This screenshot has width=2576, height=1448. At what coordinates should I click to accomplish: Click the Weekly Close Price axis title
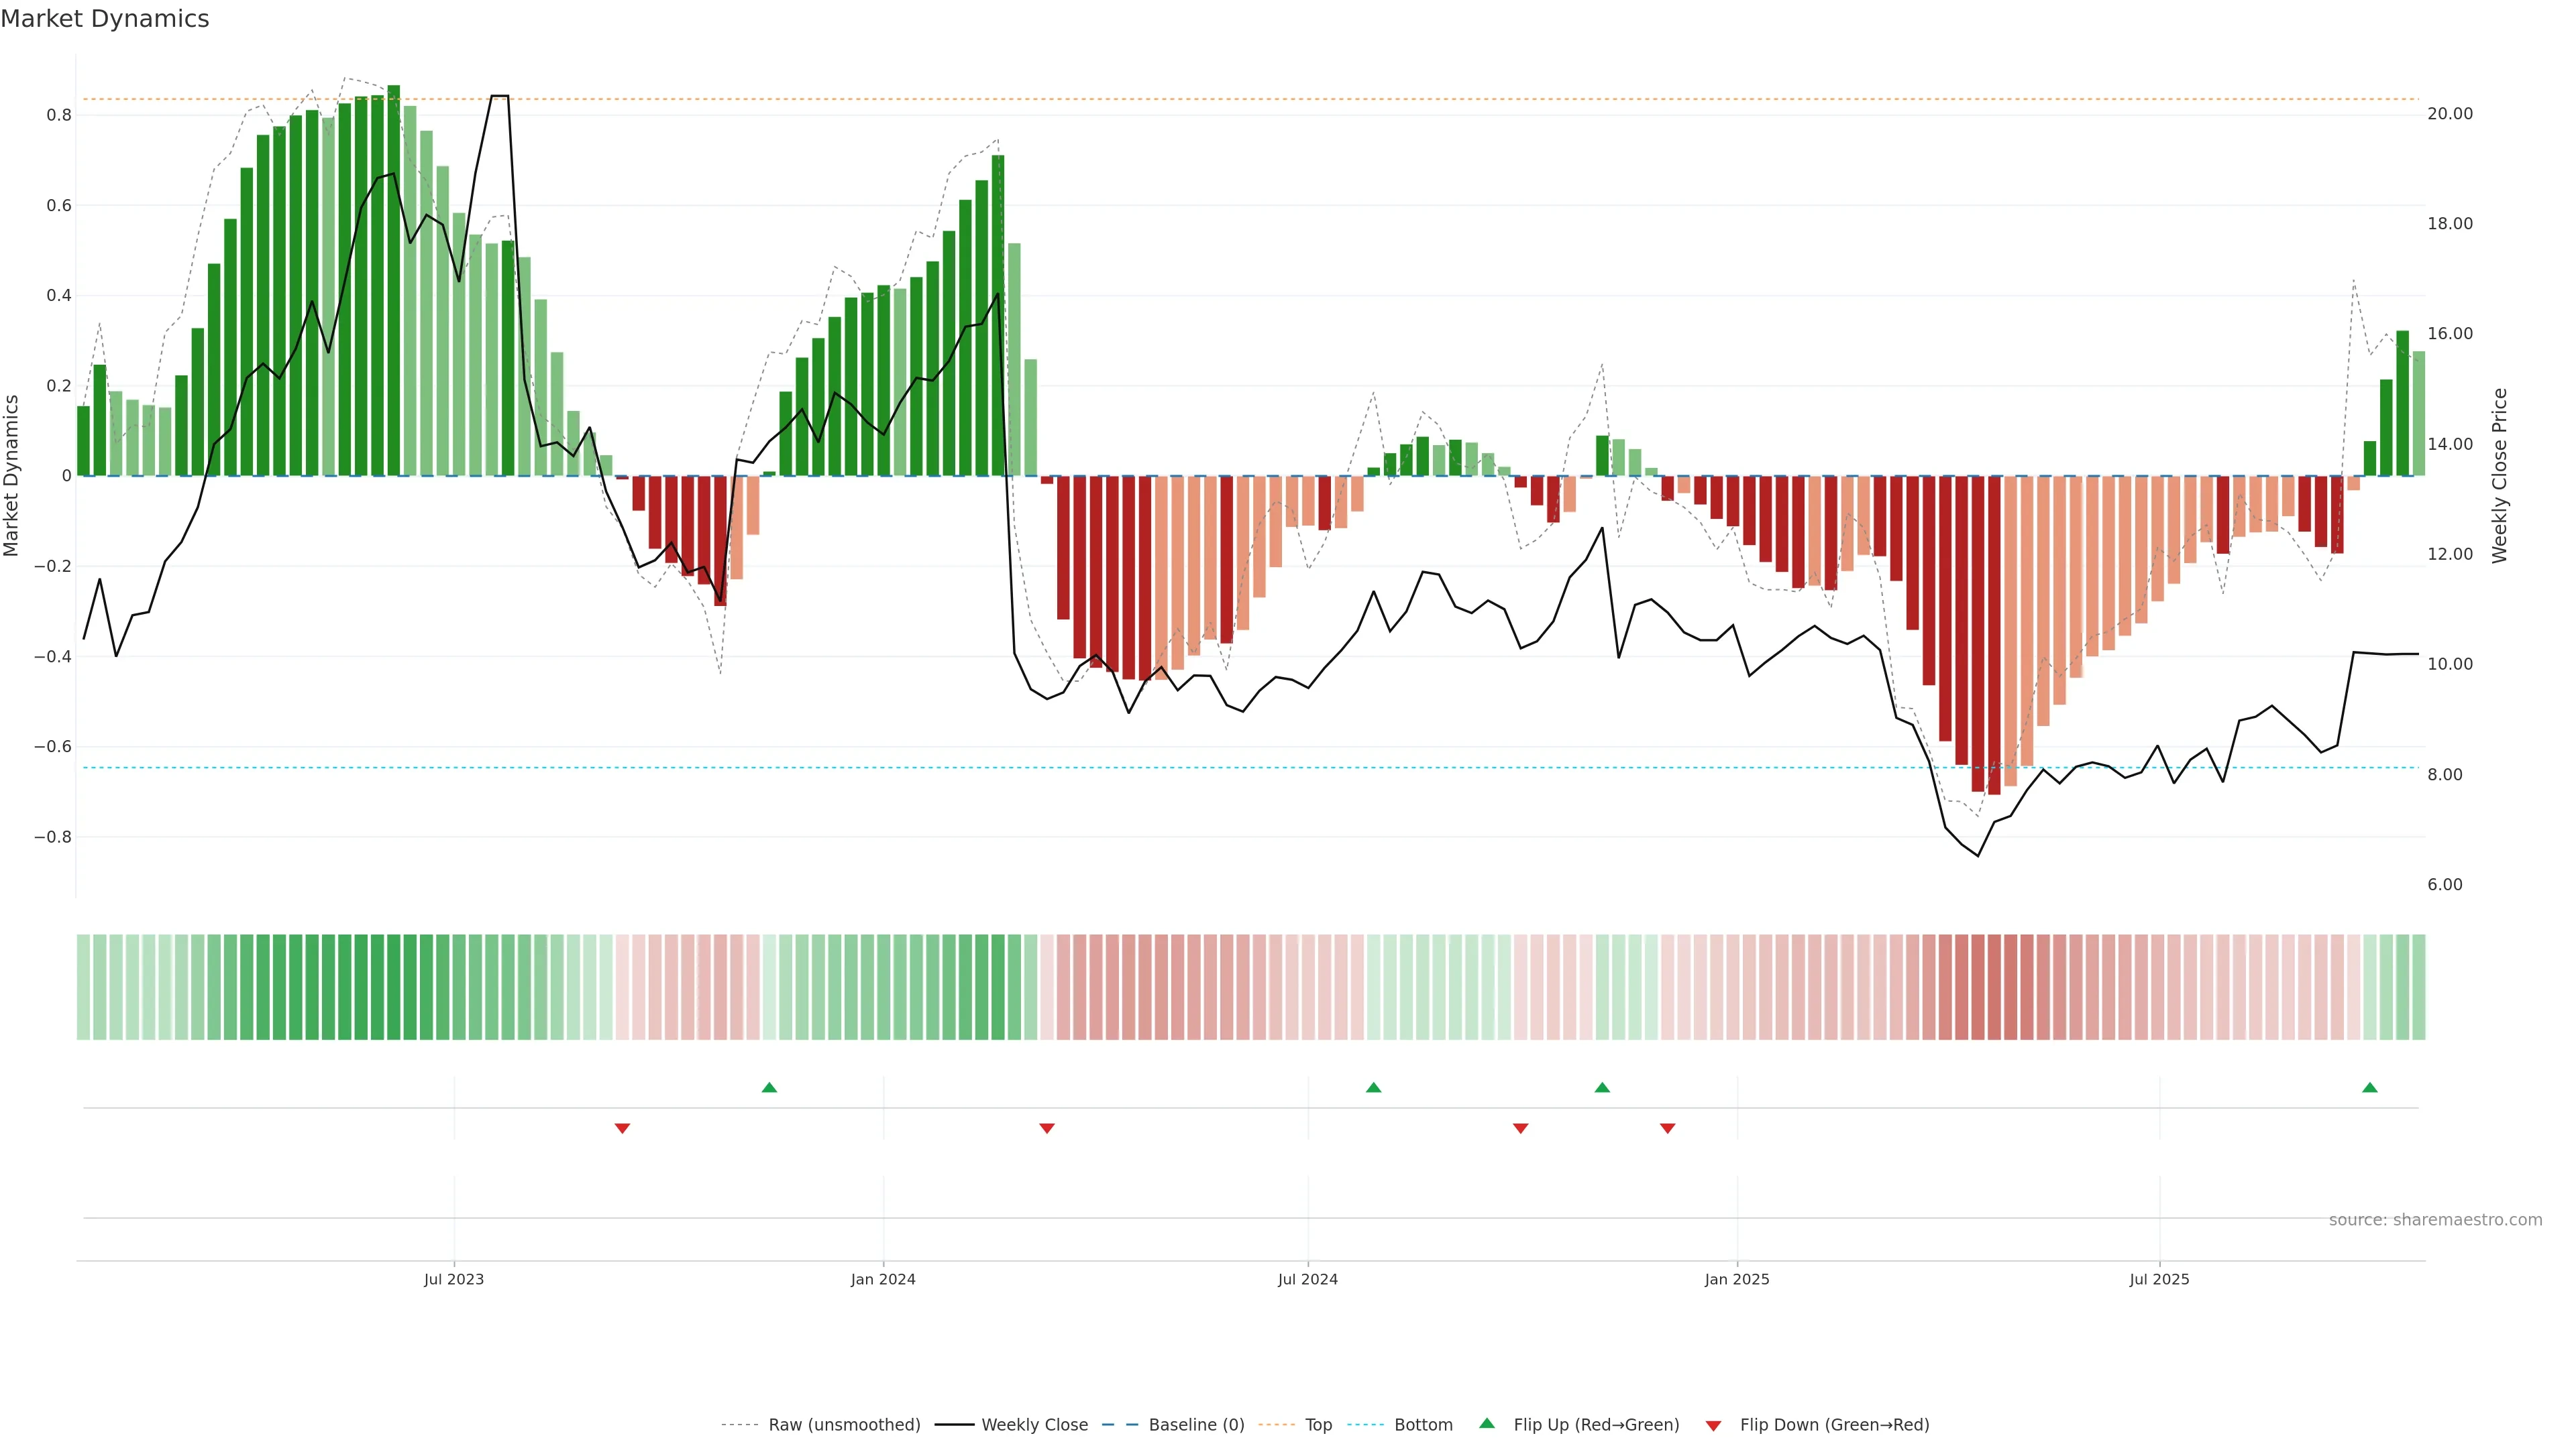[x=2499, y=476]
